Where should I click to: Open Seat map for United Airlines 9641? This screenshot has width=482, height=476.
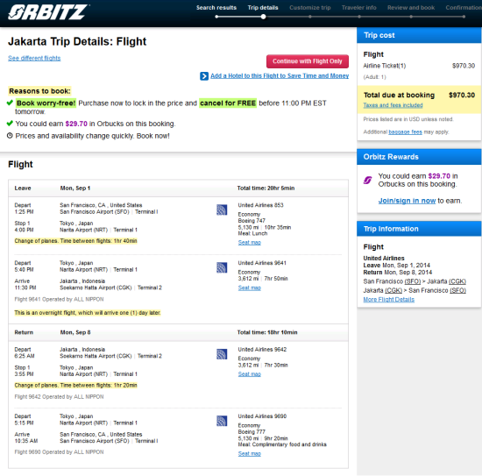(249, 288)
